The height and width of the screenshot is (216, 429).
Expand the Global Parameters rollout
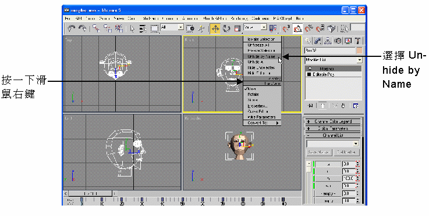(333, 128)
